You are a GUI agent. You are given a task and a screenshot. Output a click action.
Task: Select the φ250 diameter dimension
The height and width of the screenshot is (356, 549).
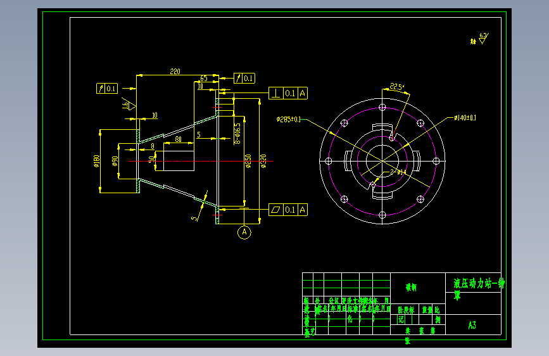[x=248, y=161]
